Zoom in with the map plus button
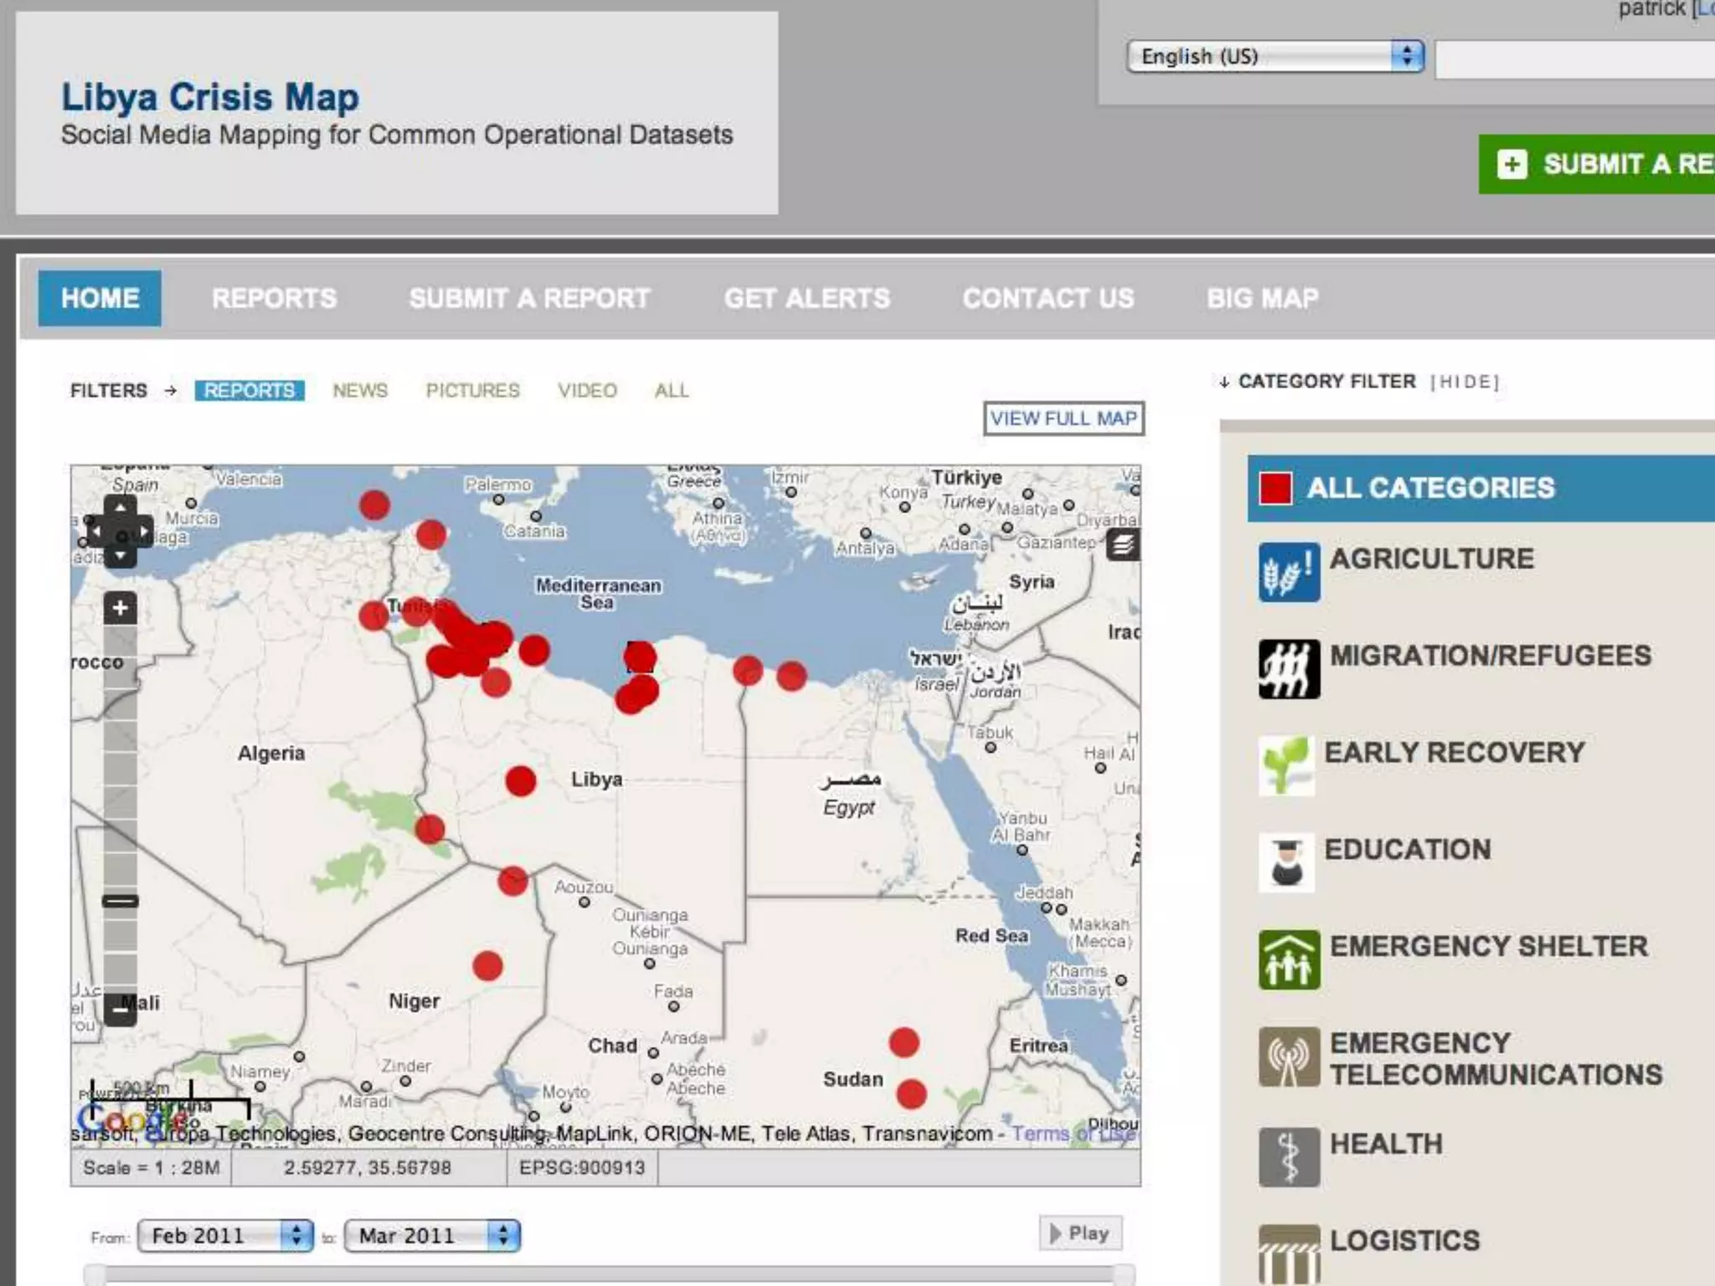 [x=121, y=608]
